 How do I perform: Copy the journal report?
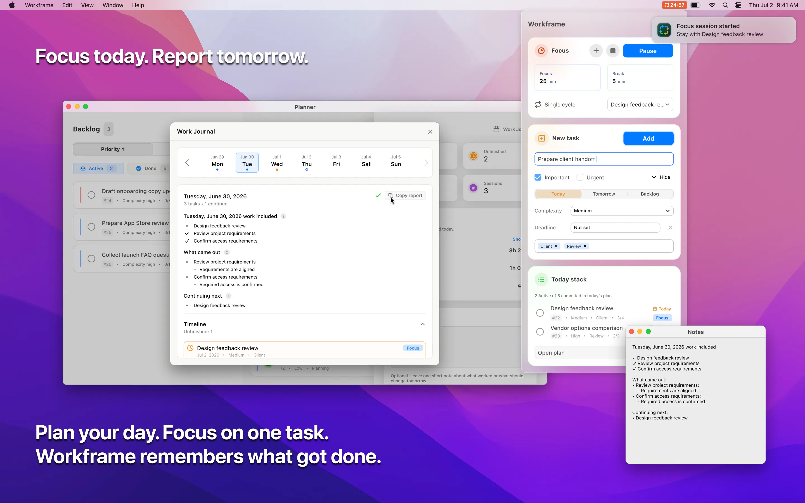405,196
